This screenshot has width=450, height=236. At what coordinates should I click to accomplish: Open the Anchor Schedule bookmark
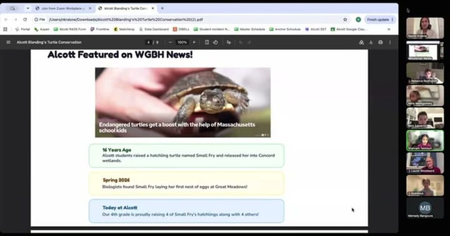tap(285, 29)
